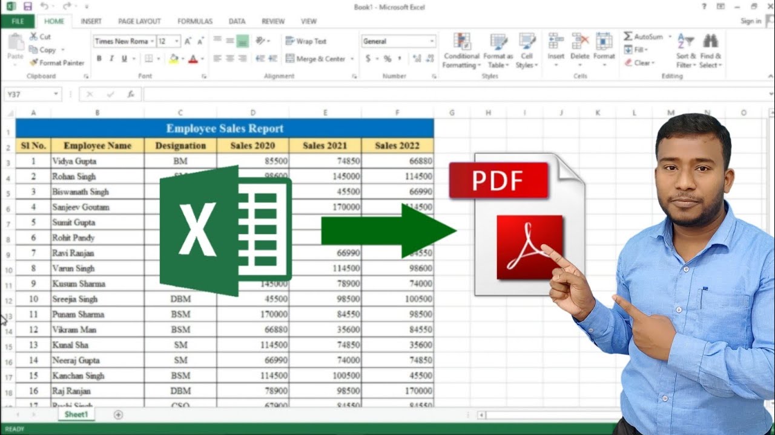Click the Decrease Indent icon
Image resolution: width=775 pixels, height=435 pixels.
click(x=260, y=59)
